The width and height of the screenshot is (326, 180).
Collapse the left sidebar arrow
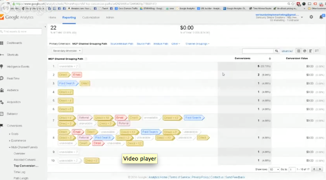coord(45,27)
